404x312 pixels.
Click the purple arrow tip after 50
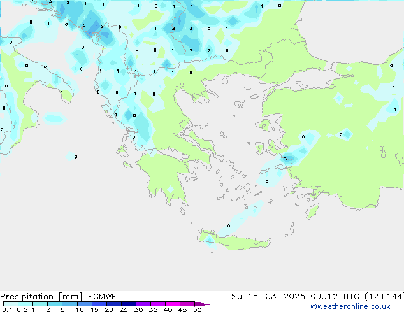tap(202, 304)
